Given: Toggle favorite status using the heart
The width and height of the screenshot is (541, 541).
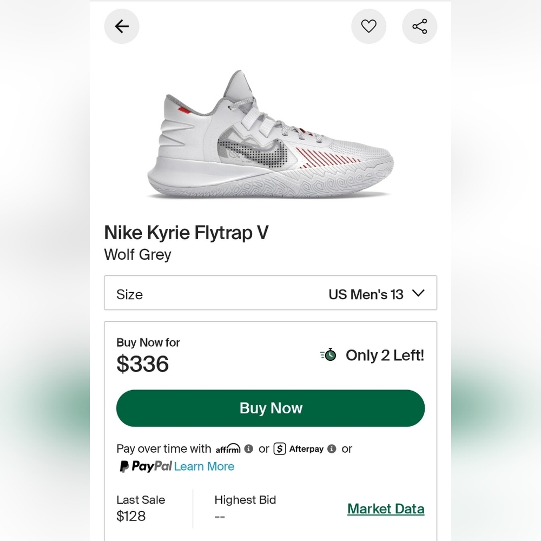Looking at the screenshot, I should 369,26.
